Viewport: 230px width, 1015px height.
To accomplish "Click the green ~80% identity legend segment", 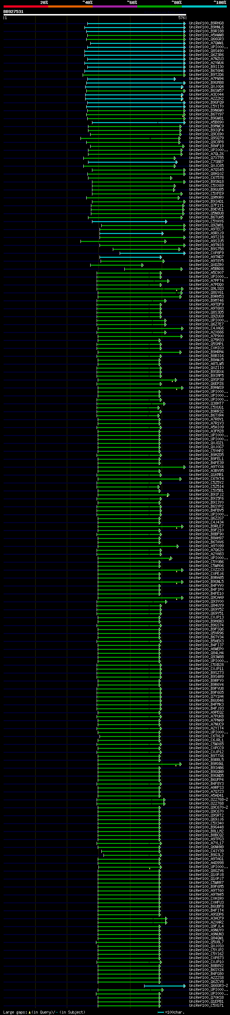I will 160,6.
